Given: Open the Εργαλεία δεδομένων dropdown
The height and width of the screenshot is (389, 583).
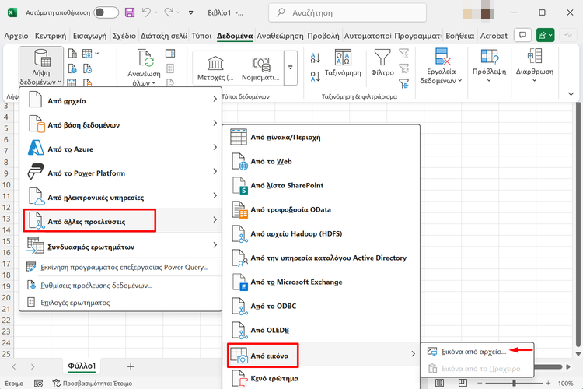Looking at the screenshot, I should [x=441, y=66].
